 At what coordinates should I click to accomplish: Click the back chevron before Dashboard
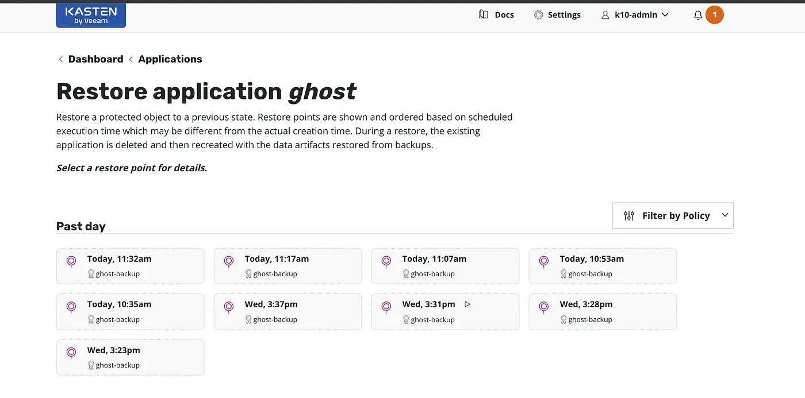(61, 59)
